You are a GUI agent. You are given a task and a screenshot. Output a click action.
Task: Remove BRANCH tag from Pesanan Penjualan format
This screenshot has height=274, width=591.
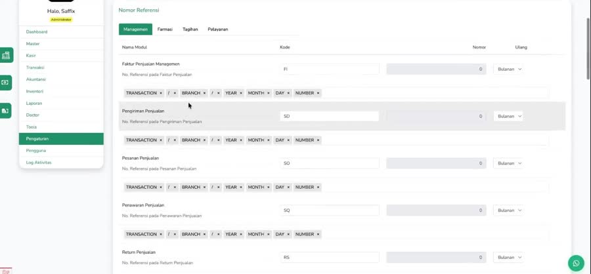pos(204,187)
